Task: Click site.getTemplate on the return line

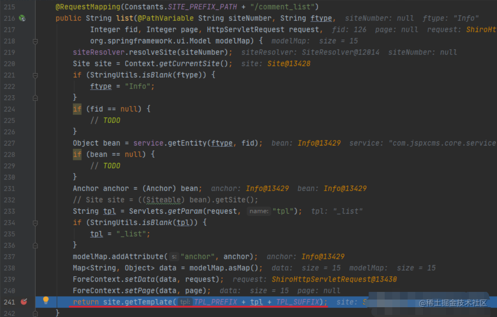Action: [x=137, y=302]
